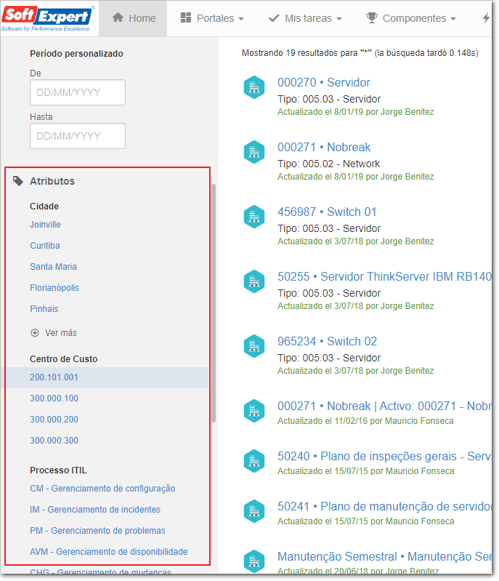Select cost center 300.000.100

pyautogui.click(x=54, y=398)
